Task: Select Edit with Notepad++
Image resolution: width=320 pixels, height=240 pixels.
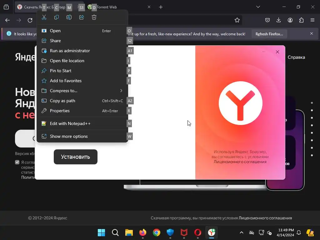Action: click(82, 124)
